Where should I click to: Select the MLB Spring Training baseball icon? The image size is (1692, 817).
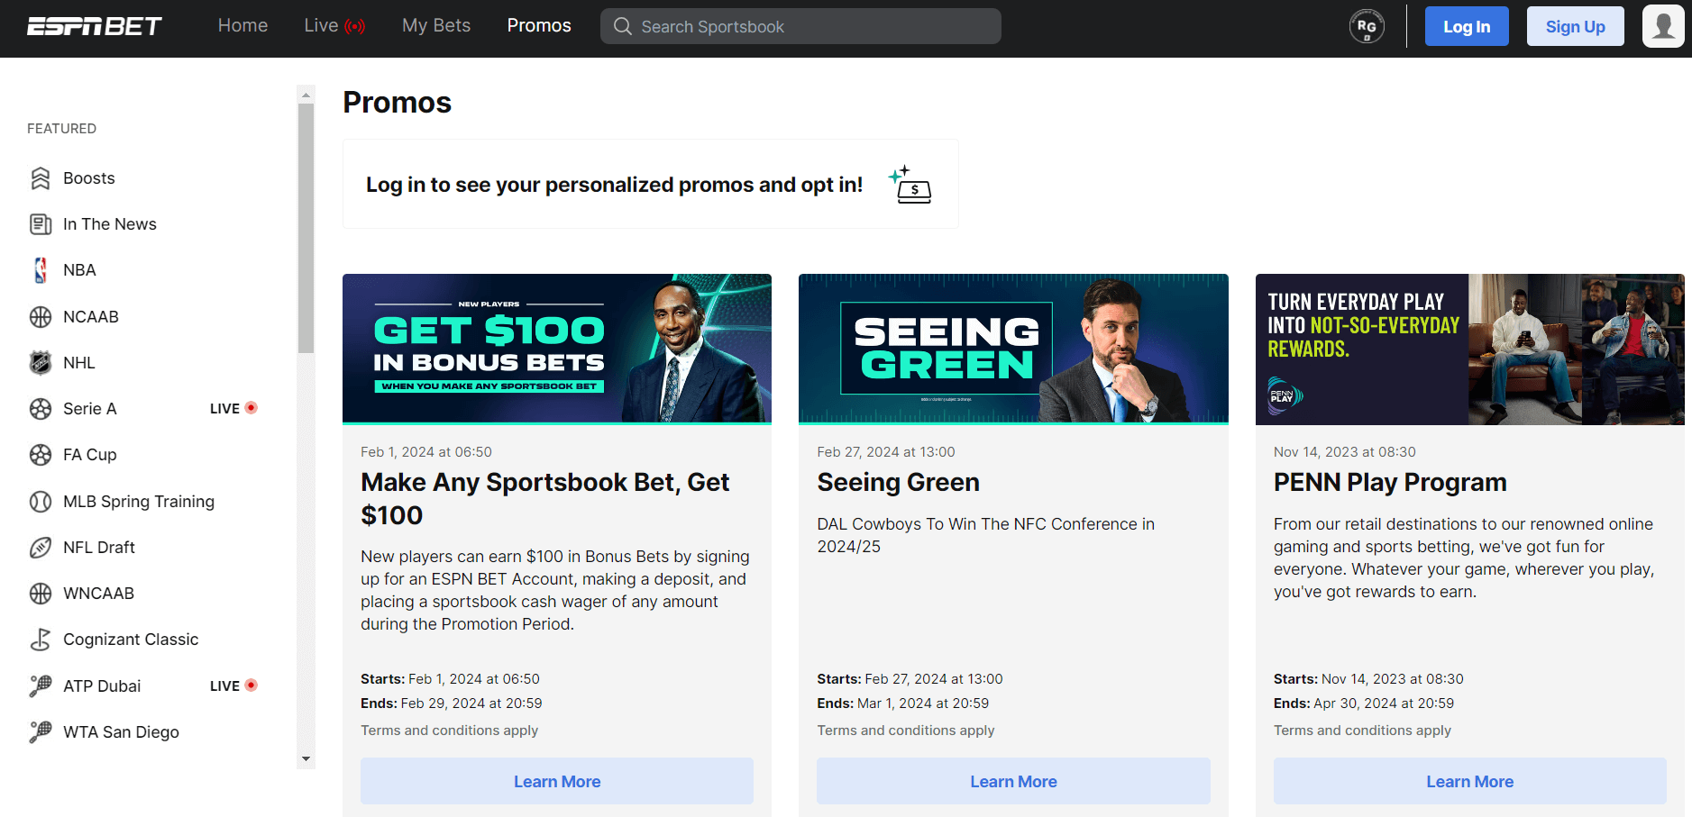[x=41, y=502]
